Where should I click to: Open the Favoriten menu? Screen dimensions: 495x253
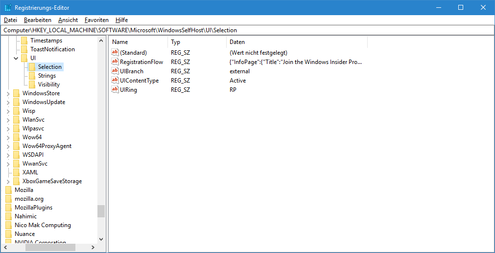coord(96,20)
